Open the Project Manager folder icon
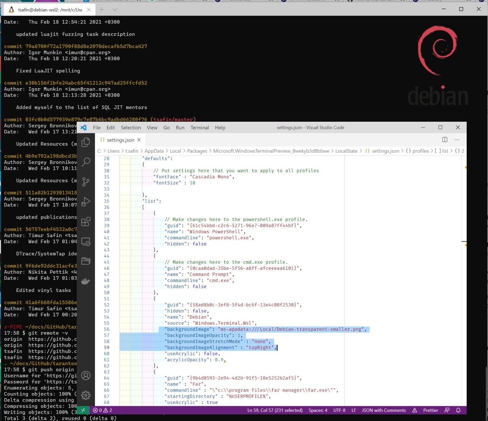This screenshot has width=488, height=421. pos(86,261)
